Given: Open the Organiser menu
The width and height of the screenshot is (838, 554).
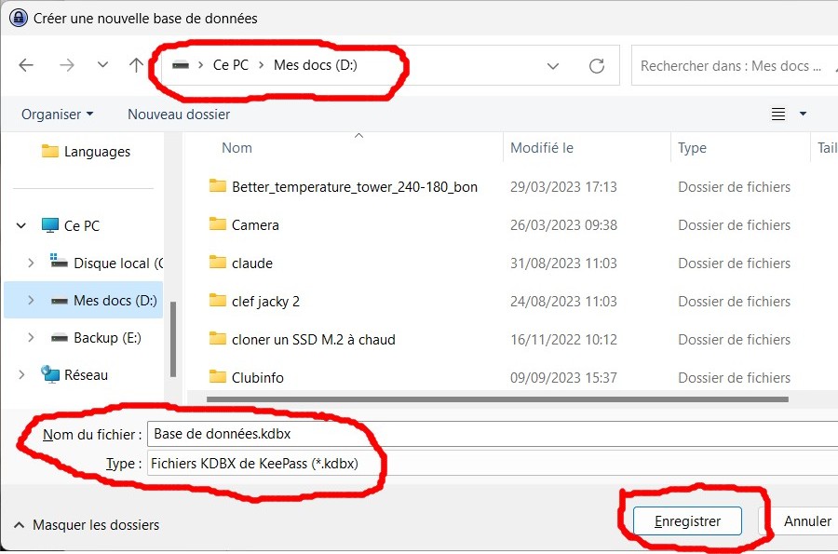Looking at the screenshot, I should [57, 114].
